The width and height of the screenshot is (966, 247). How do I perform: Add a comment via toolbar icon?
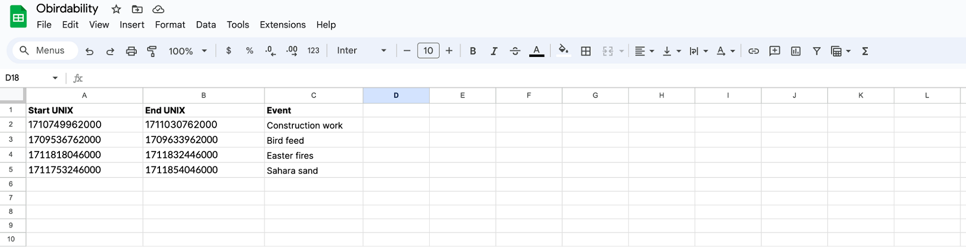pyautogui.click(x=774, y=51)
